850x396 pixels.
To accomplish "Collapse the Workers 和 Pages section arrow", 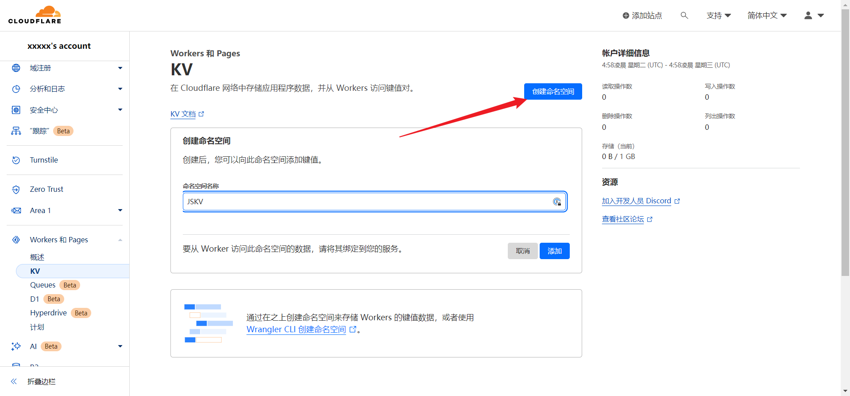I will (120, 240).
